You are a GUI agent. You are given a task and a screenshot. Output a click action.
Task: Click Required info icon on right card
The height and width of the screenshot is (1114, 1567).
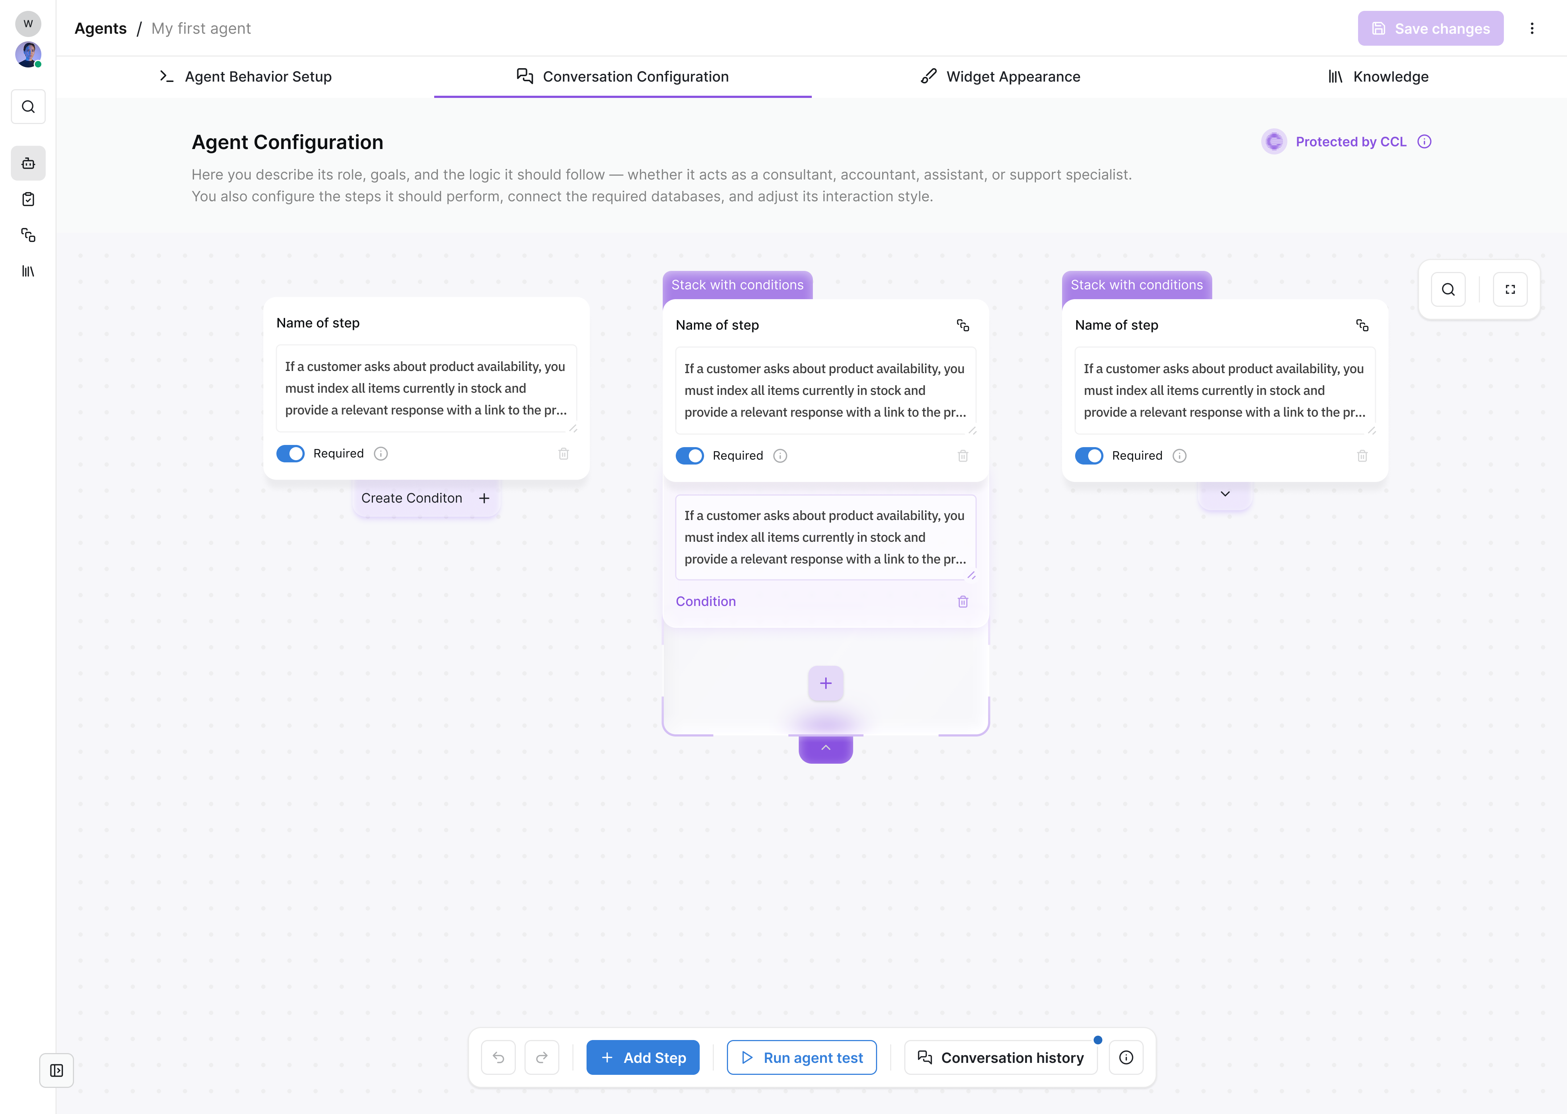click(1179, 456)
